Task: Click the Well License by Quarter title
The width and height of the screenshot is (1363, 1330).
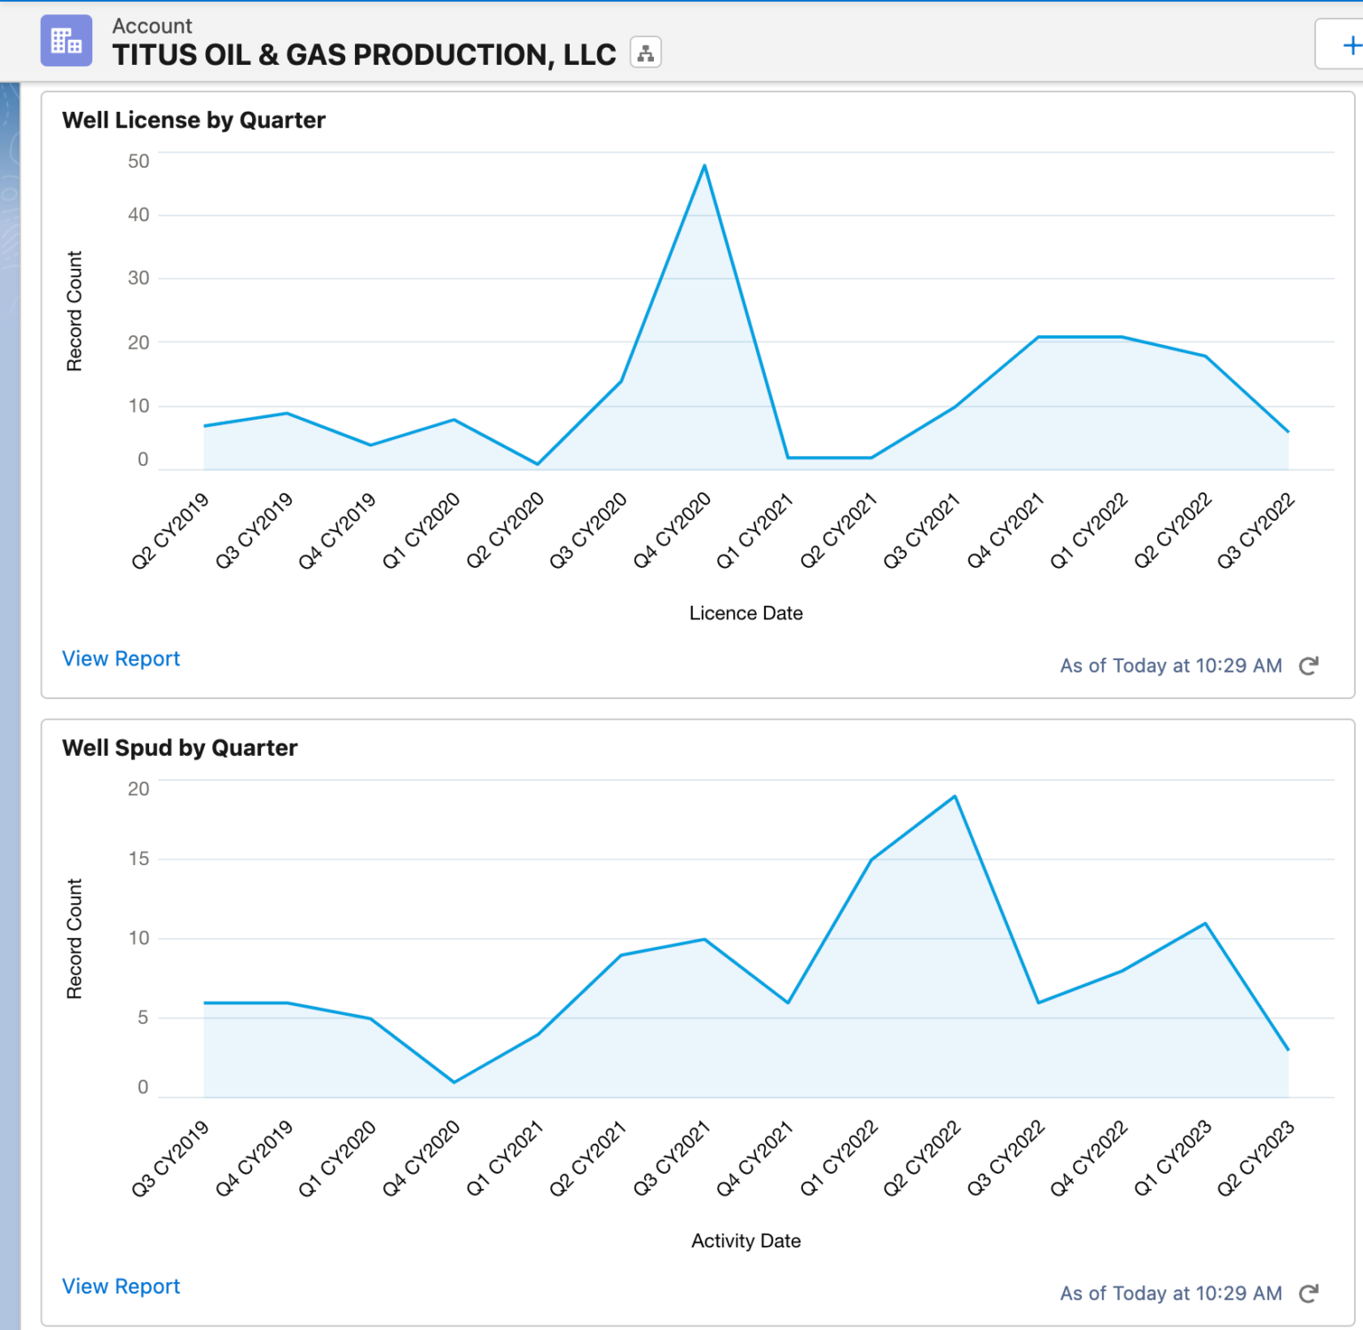Action: tap(193, 121)
